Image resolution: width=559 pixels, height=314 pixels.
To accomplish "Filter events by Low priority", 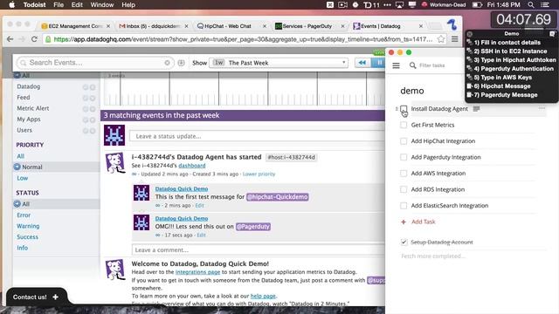I will point(23,178).
